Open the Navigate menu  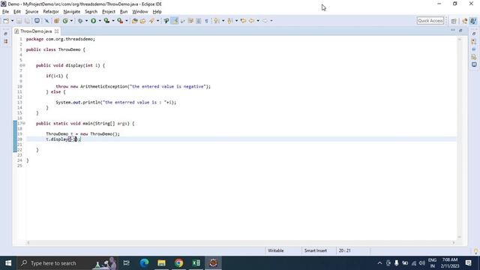click(x=72, y=12)
